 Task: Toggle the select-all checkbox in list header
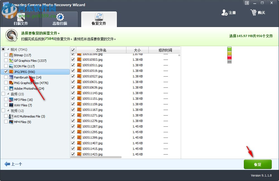click(x=73, y=50)
